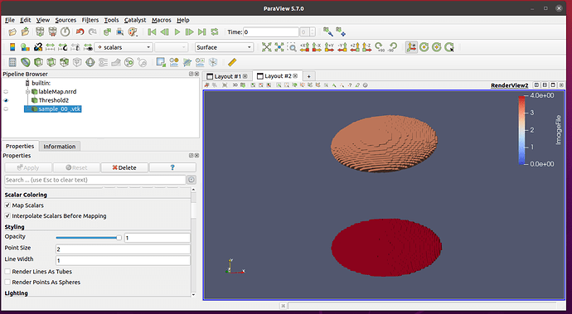The image size is (572, 314).
Task: Apply the Glyph filter icon
Action: point(90,62)
